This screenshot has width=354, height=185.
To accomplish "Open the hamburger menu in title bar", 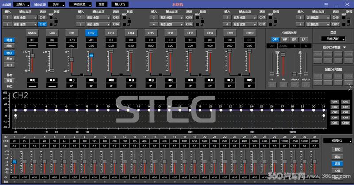I will coord(326,4).
